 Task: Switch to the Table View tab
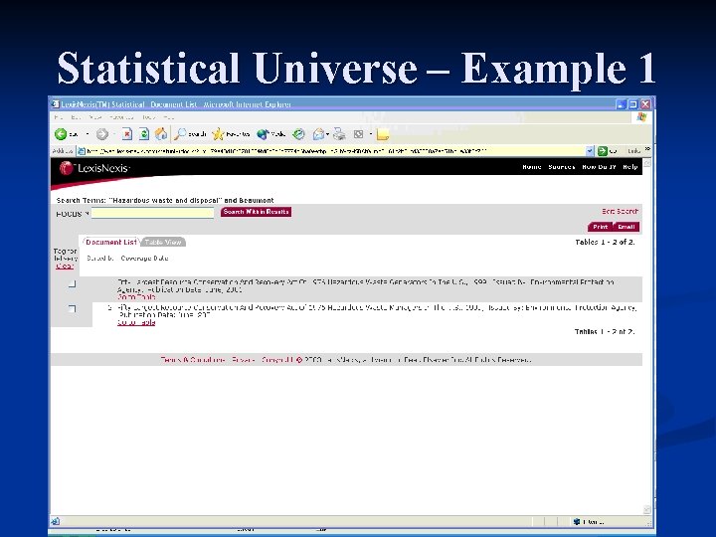click(x=163, y=242)
